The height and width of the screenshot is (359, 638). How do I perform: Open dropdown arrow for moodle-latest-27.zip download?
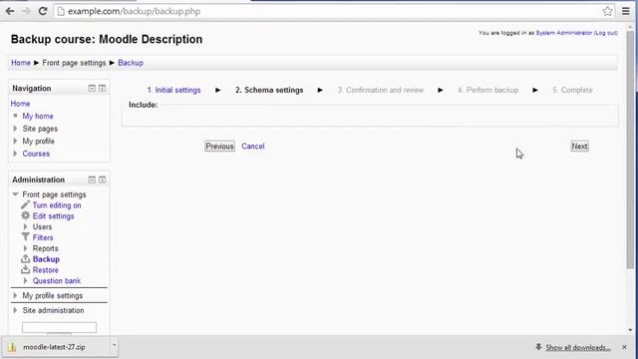coord(115,346)
